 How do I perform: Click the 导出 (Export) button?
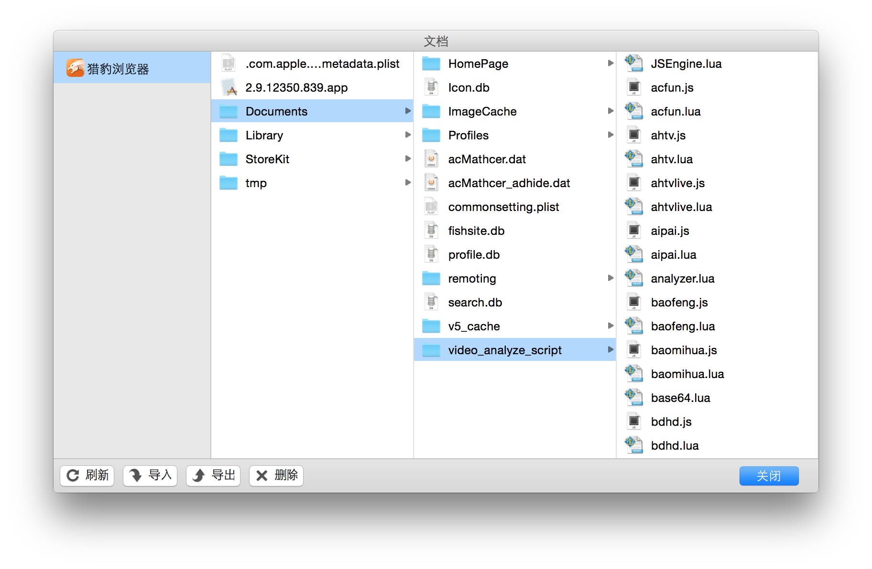point(213,475)
